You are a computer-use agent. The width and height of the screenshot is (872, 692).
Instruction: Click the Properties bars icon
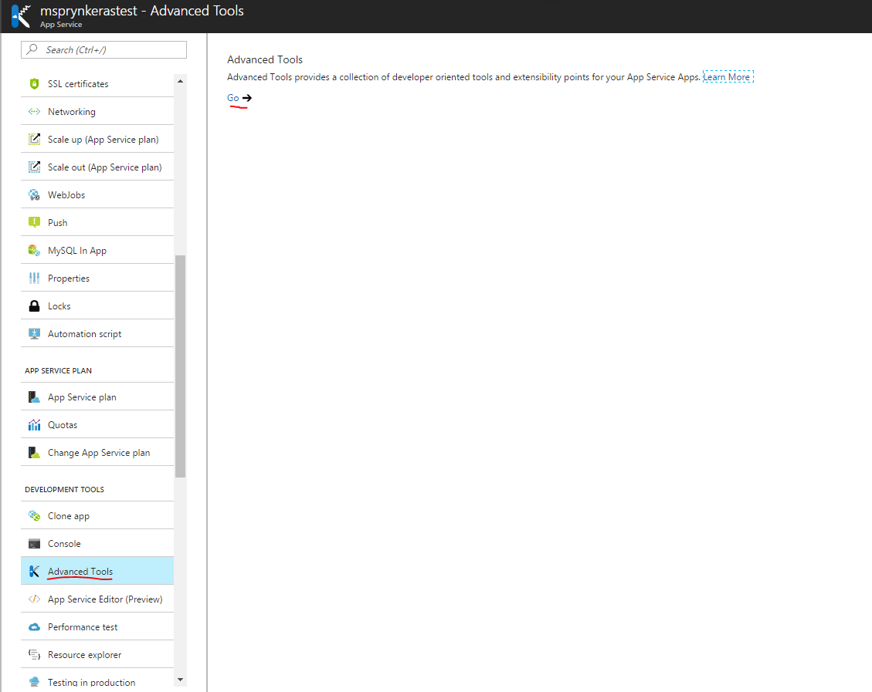34,278
